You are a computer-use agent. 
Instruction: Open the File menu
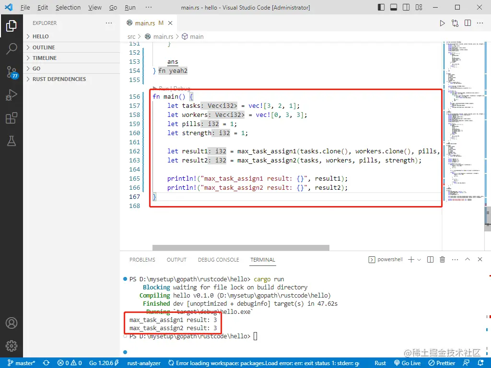pos(25,7)
